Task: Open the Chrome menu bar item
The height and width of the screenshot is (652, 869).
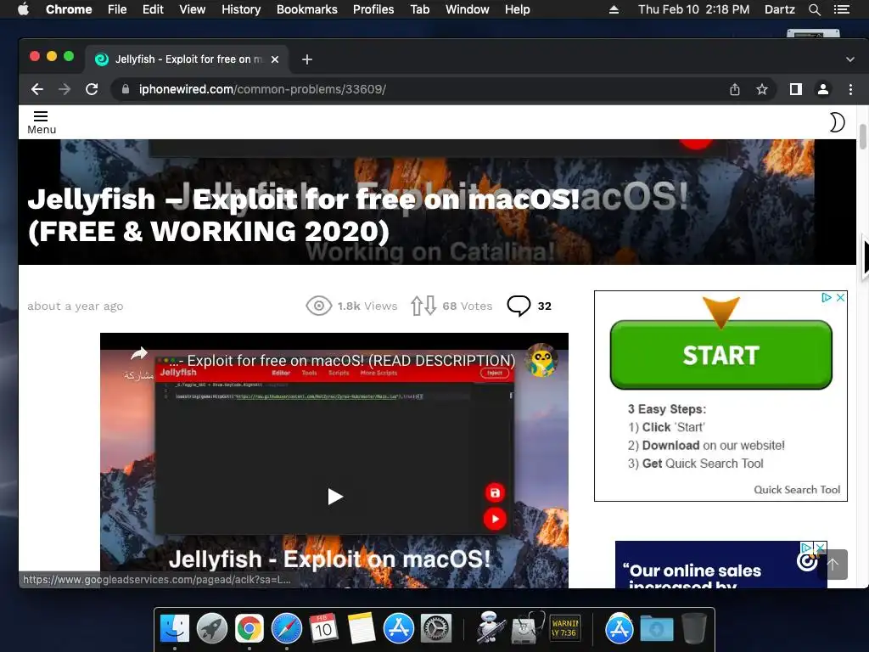Action: (69, 9)
